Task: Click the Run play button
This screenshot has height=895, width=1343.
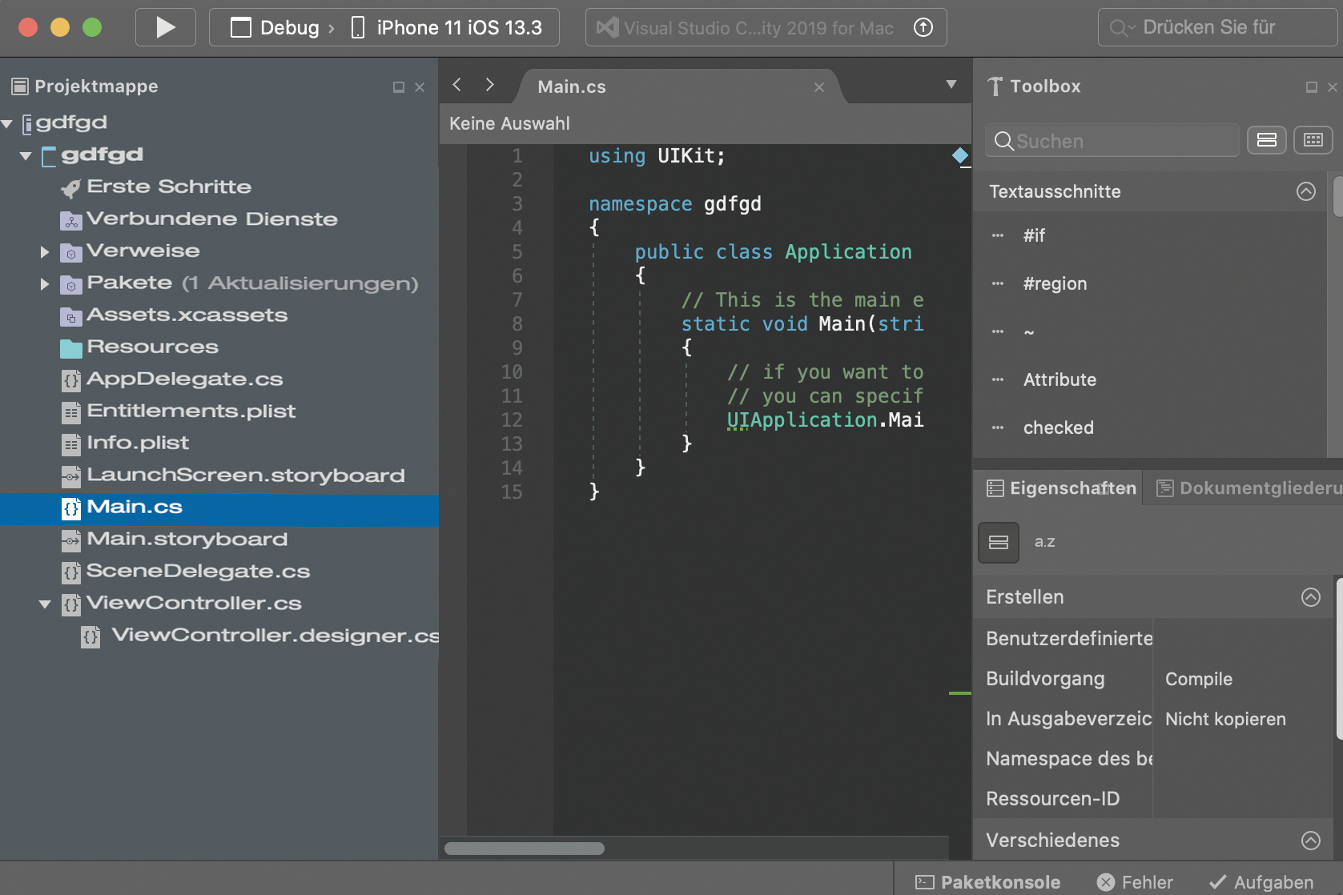Action: coord(165,27)
